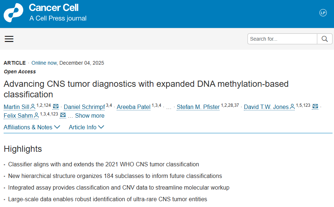Viewport: 334px width, 207px height.
Task: Click the email icon next to David T.W. Jones
Action: (x=315, y=106)
